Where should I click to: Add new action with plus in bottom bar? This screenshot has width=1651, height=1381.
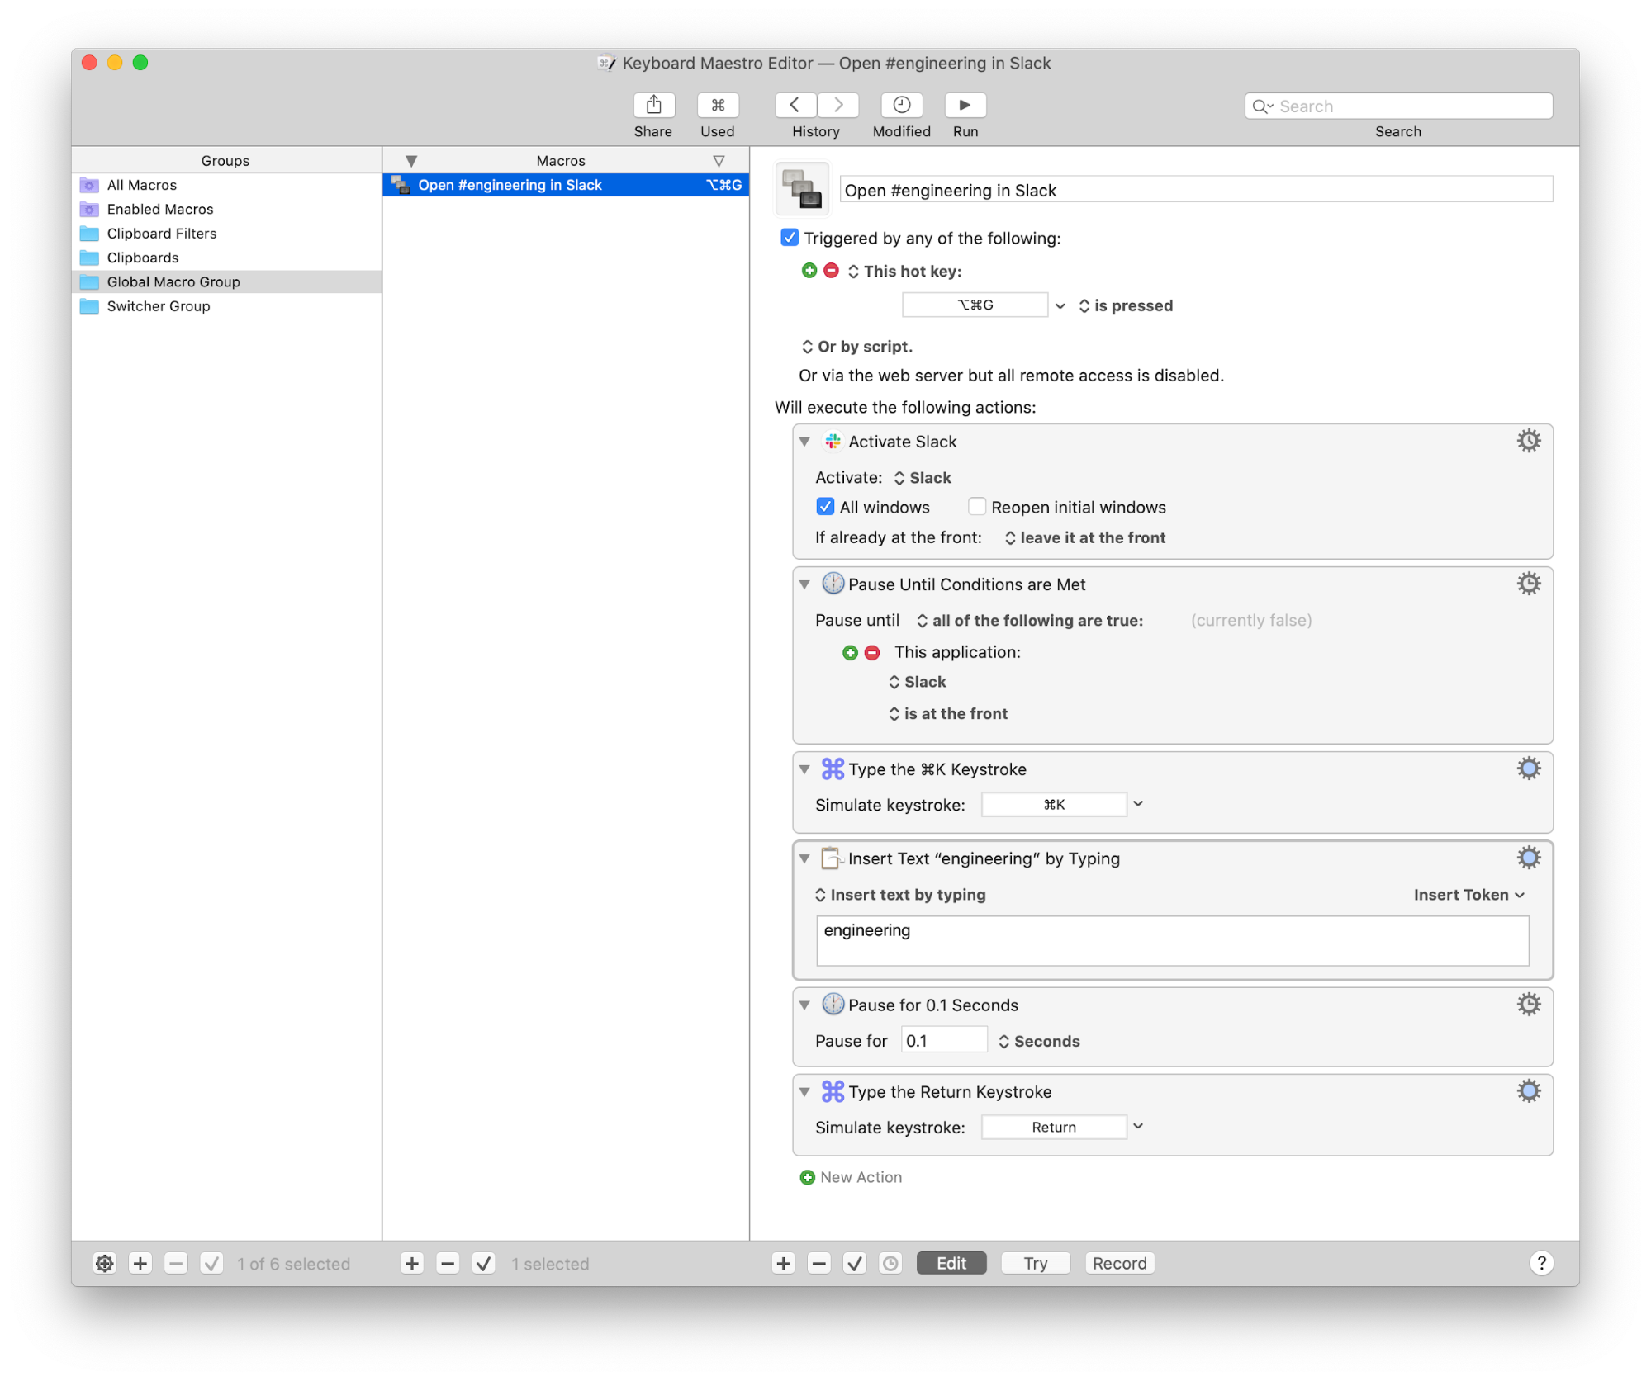pos(783,1263)
